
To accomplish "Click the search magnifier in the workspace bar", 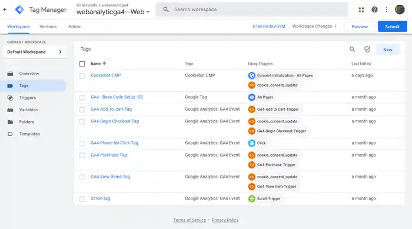I will click(166, 9).
